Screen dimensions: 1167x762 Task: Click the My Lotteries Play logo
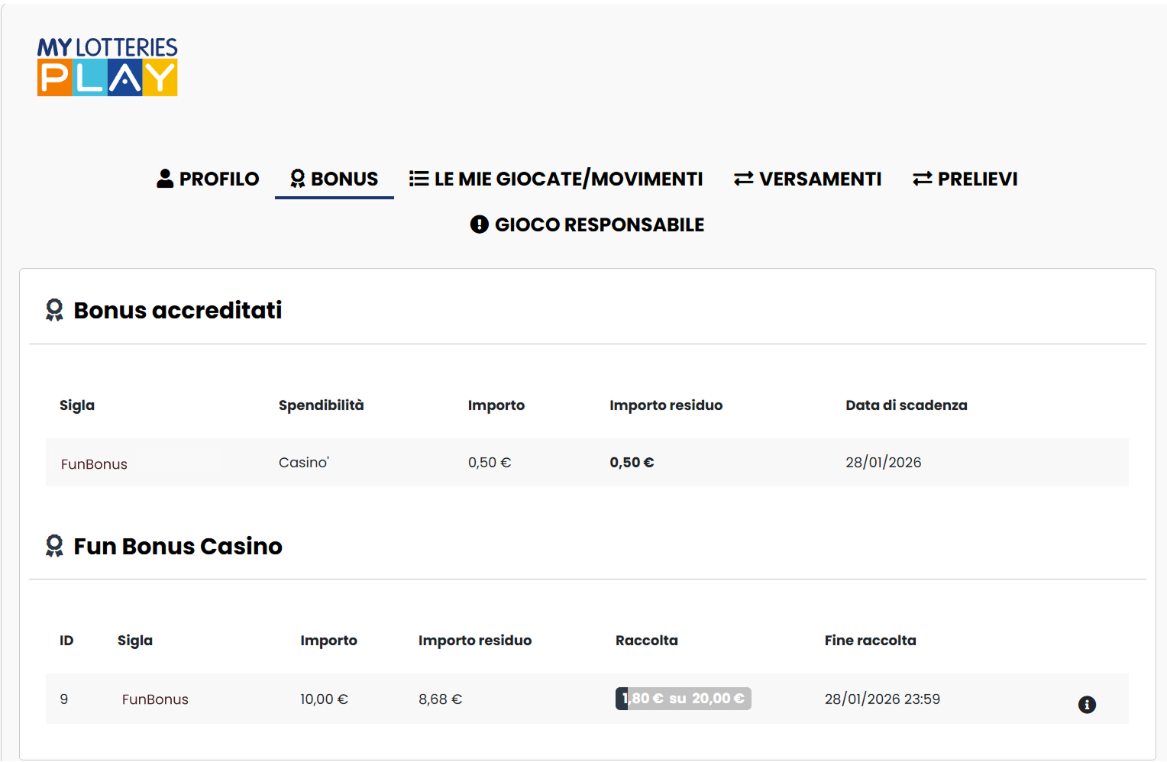tap(108, 66)
